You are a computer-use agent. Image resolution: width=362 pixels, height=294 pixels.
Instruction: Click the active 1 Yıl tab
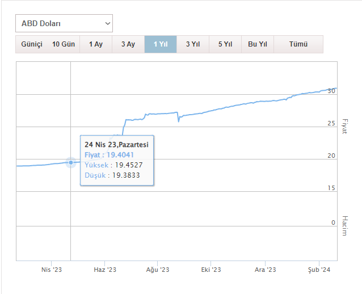pos(161,44)
